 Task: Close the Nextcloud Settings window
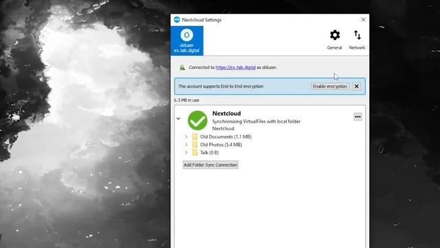point(363,20)
